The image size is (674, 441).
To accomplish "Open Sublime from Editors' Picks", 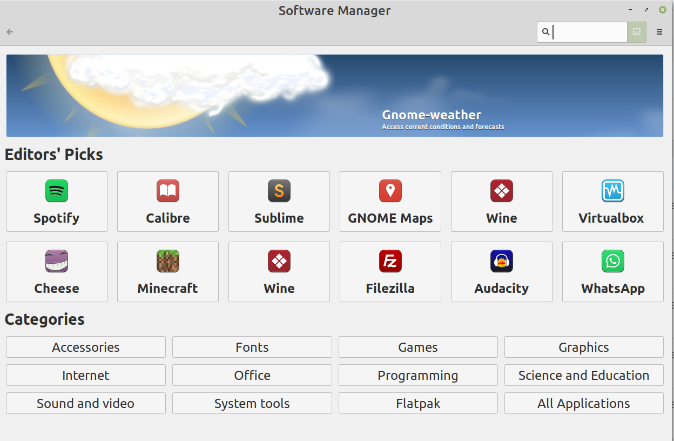I will click(x=279, y=202).
